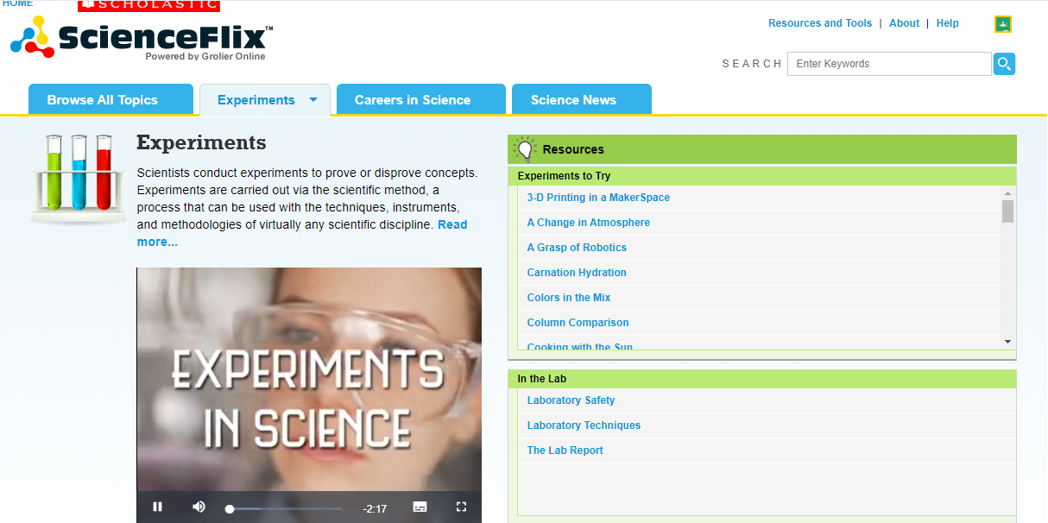Open the Carnation Hydration experiment
Image resolution: width=1048 pixels, height=523 pixels.
577,273
